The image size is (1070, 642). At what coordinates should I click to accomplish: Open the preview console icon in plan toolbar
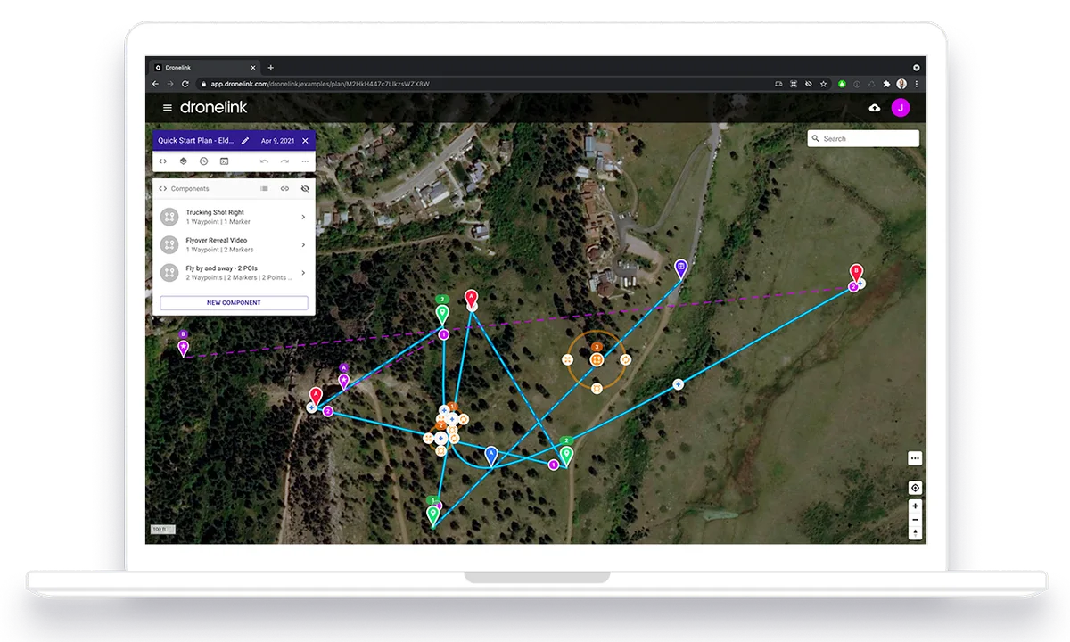[224, 161]
